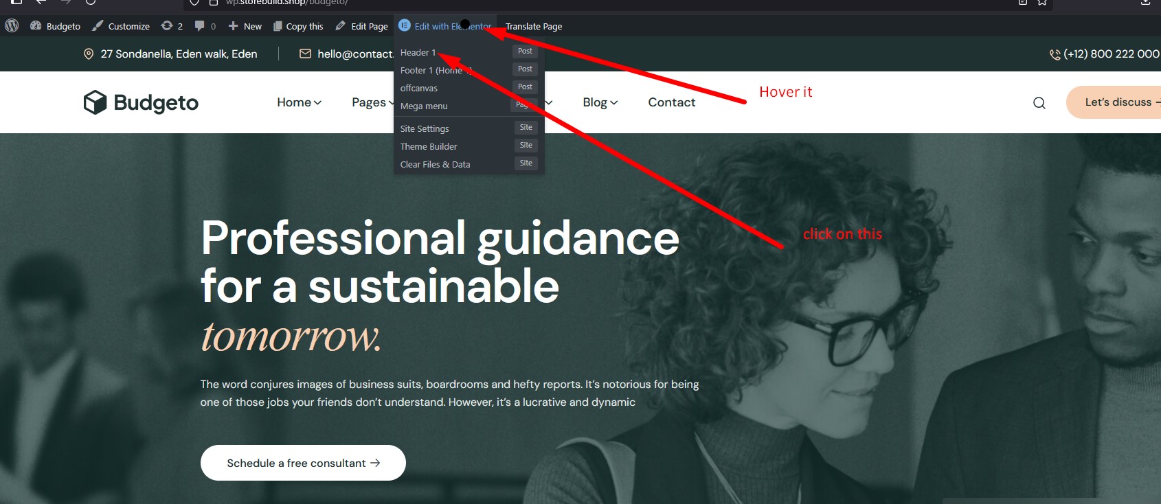1161x504 pixels.
Task: Click Translate Page in admin bar
Action: point(534,26)
